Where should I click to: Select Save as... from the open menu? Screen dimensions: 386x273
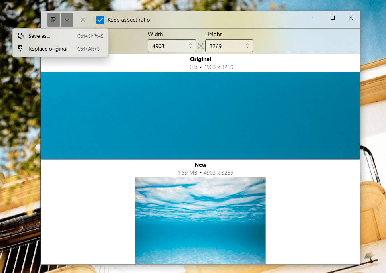pos(39,36)
